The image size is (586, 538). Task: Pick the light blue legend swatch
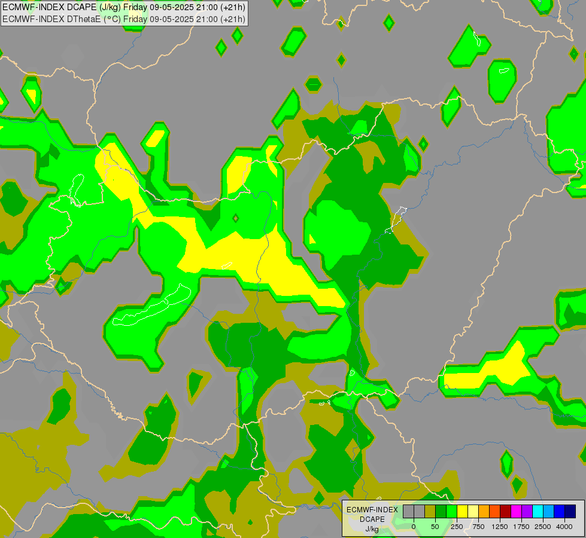549,511
